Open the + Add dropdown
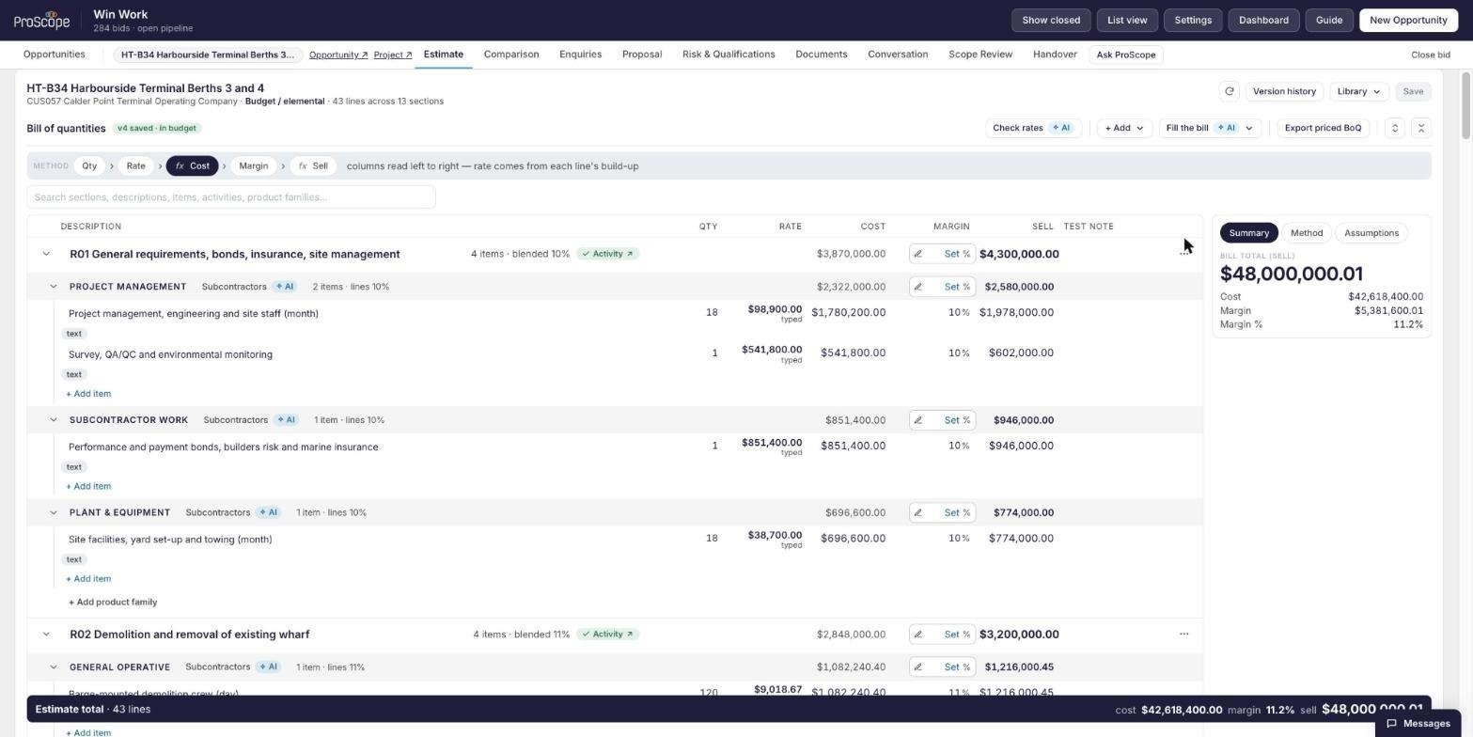Image resolution: width=1473 pixels, height=737 pixels. pyautogui.click(x=1124, y=128)
